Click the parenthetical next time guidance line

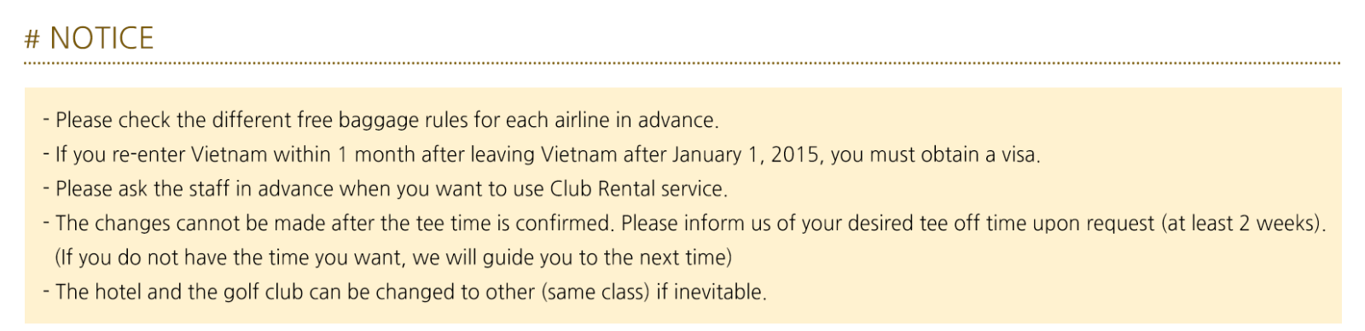pos(393,258)
